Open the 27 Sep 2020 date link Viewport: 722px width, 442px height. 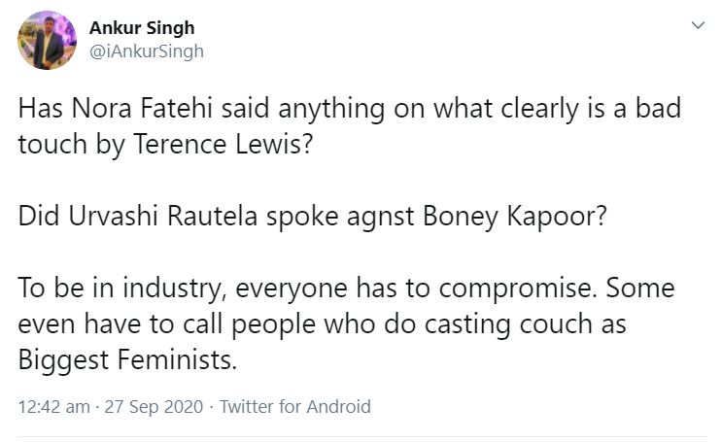point(154,407)
